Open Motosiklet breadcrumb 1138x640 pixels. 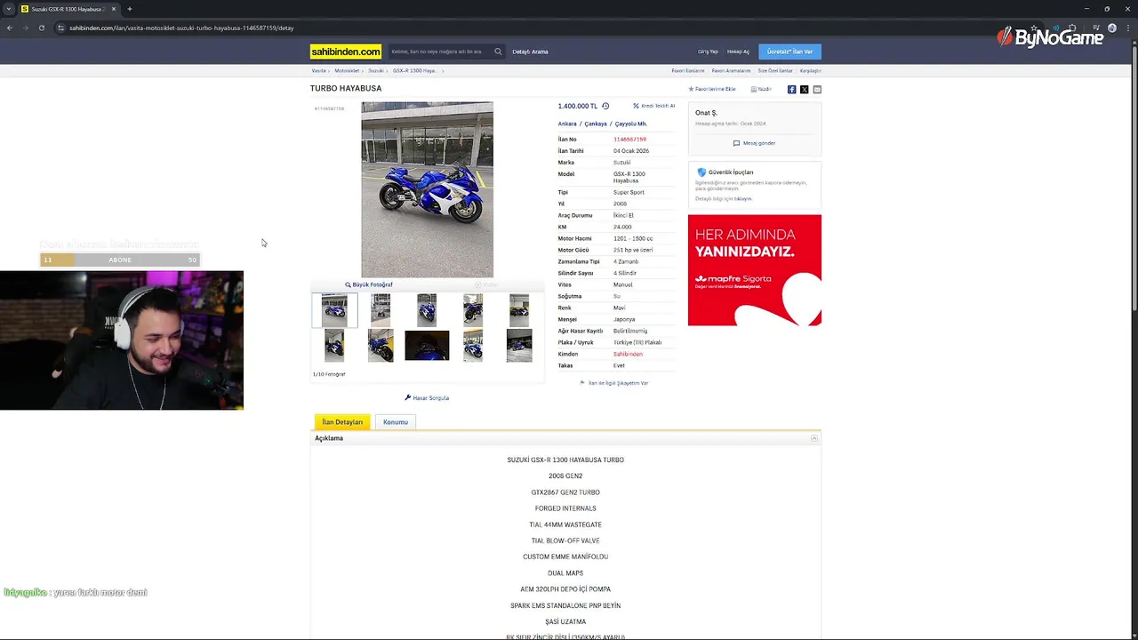point(347,70)
